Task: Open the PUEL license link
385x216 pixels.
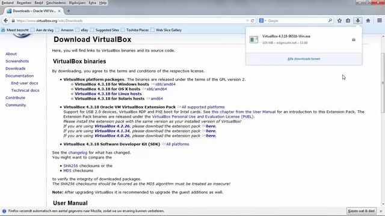Action: coord(203,117)
